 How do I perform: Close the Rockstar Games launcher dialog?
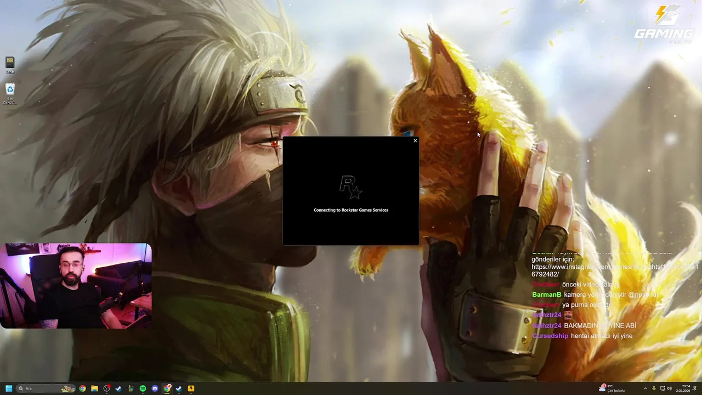tap(415, 140)
